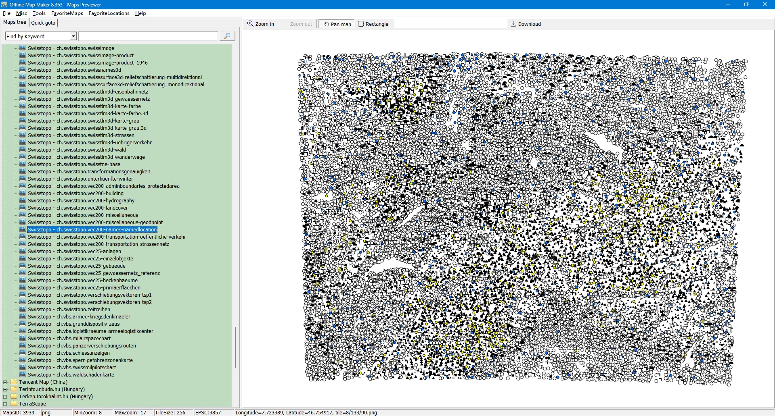Open the FavoriteMaps menu

67,13
